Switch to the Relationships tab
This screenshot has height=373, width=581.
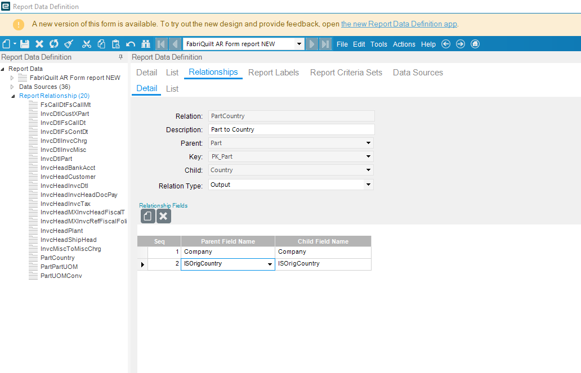(x=213, y=72)
